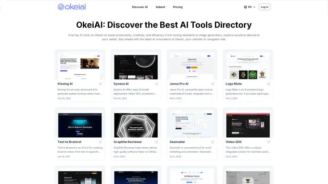Viewport: 328px width, 184px height.
Task: Open external link icon for Logo Mate
Action: 269,84
